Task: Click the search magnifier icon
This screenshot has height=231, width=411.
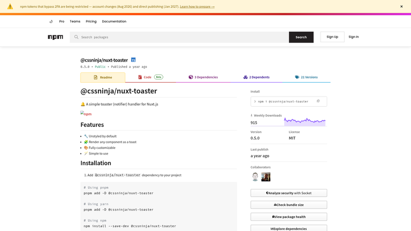Action: pyautogui.click(x=76, y=37)
